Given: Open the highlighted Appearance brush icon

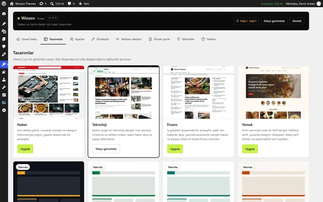Looking at the screenshot, I should (4, 64).
